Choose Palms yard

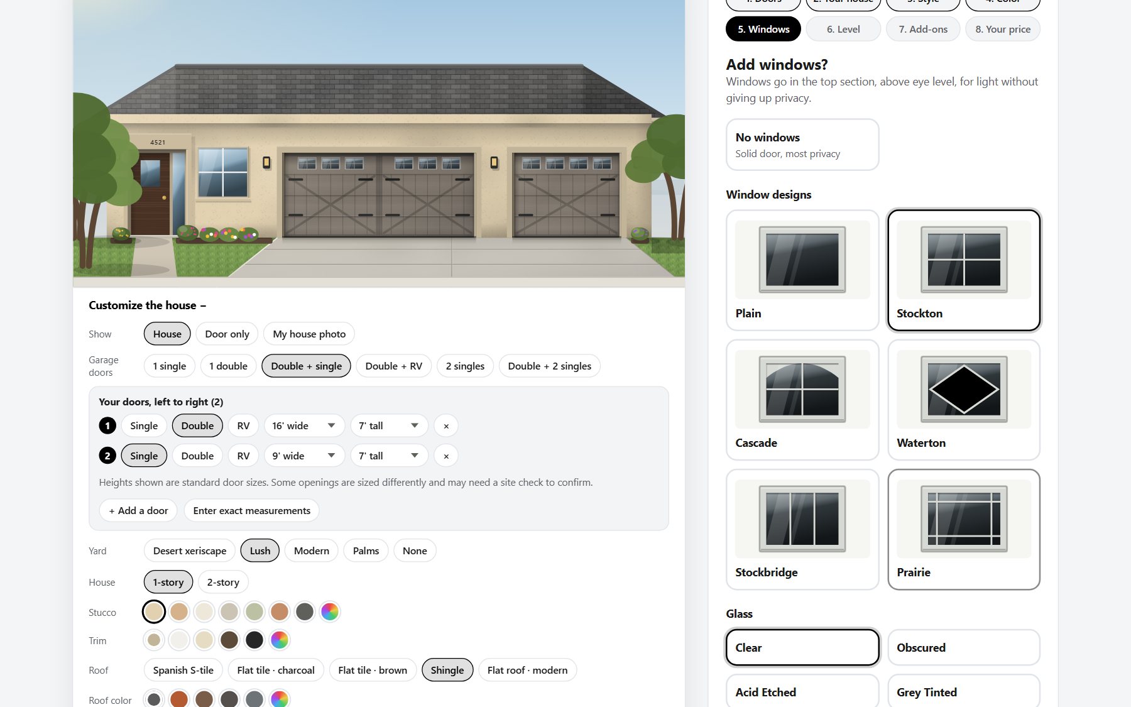tap(366, 551)
